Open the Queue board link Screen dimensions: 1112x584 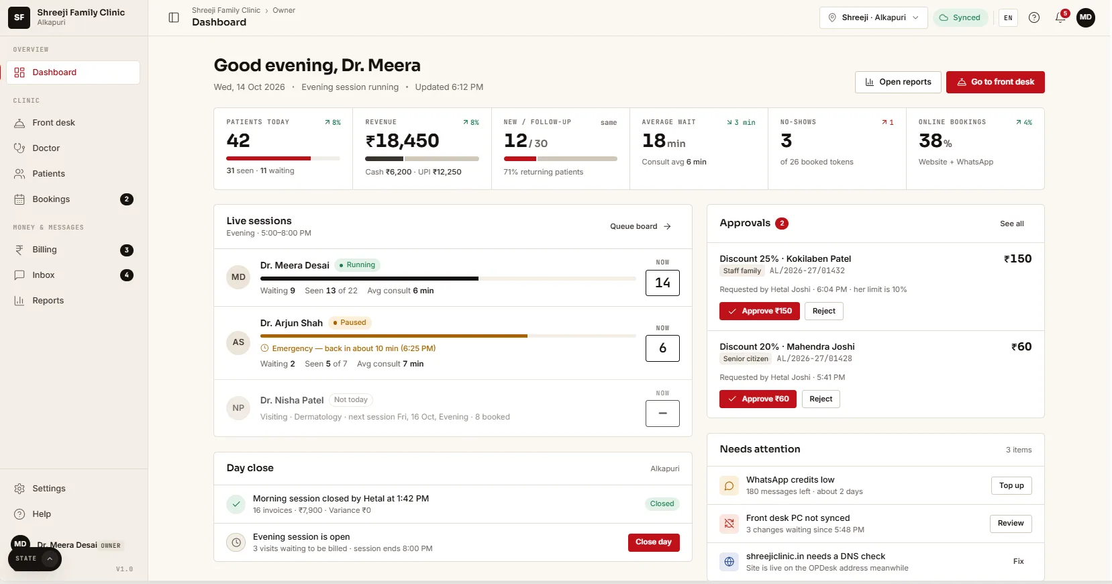(x=641, y=226)
